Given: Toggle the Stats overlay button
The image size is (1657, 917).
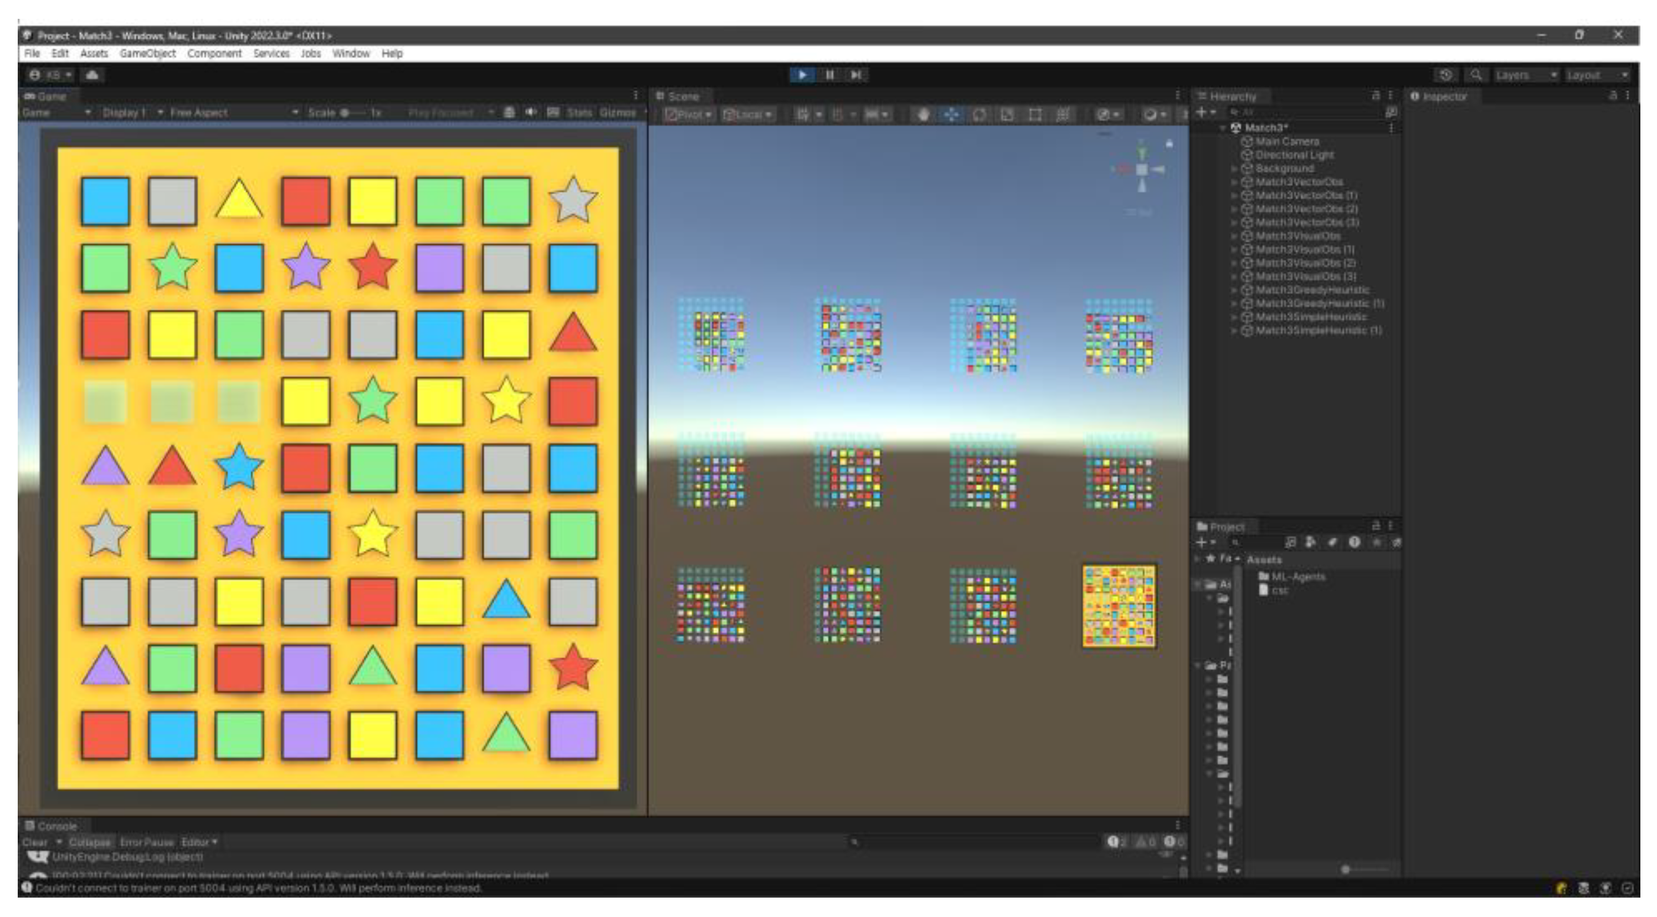Looking at the screenshot, I should pyautogui.click(x=579, y=112).
